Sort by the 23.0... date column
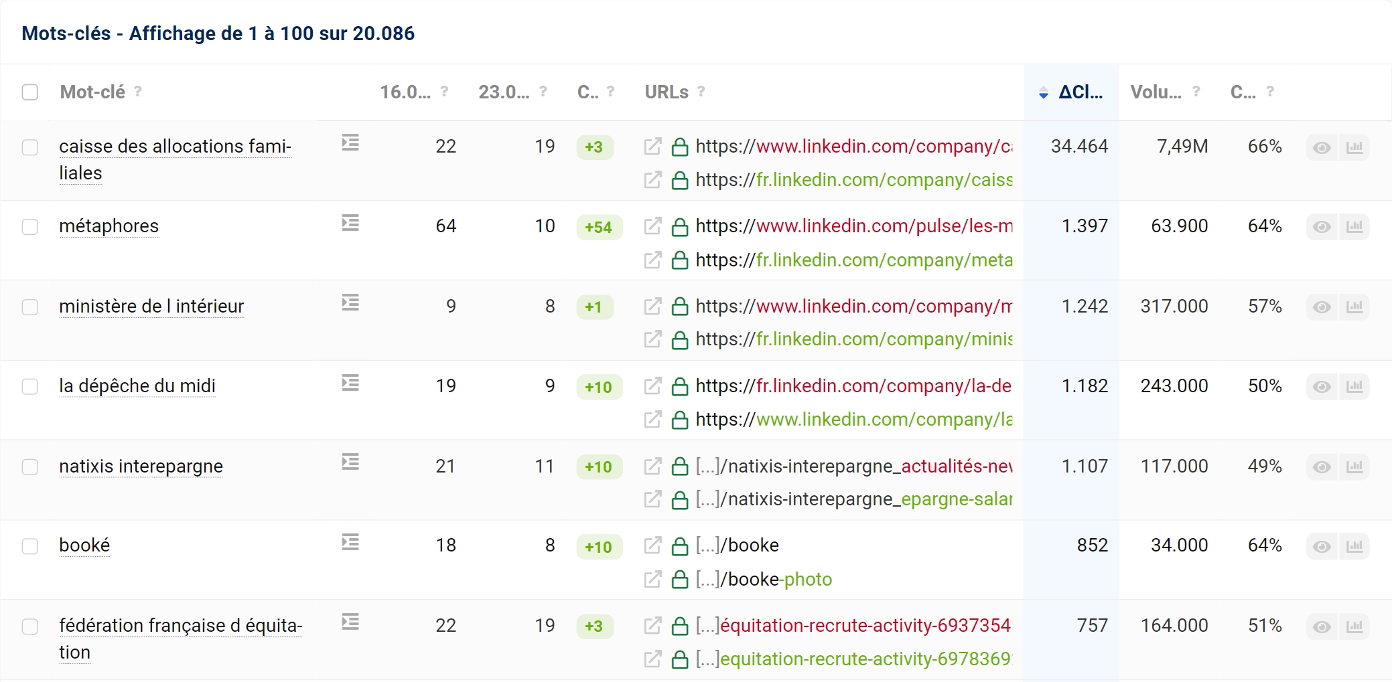 504,92
